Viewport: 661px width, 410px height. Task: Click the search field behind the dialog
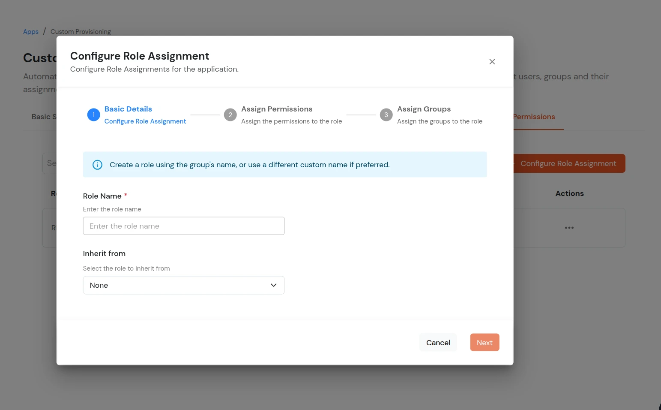click(49, 163)
